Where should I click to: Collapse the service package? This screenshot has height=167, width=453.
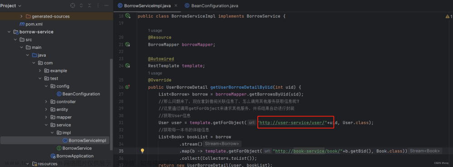tap(46, 125)
